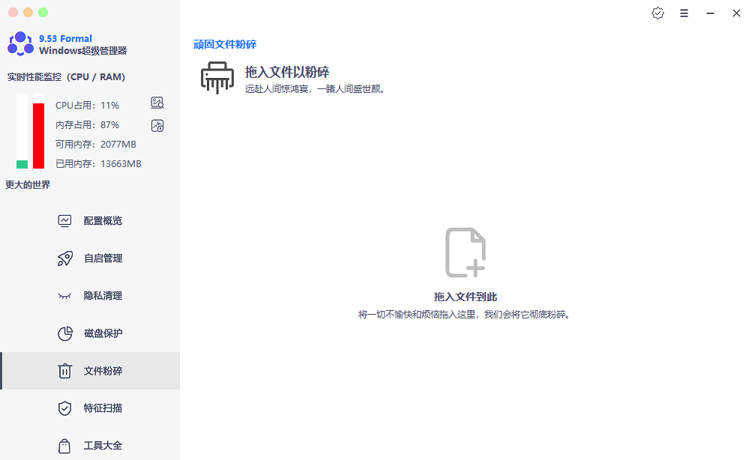The height and width of the screenshot is (460, 749).
Task: Open the memory usage detail icon
Action: click(x=157, y=126)
